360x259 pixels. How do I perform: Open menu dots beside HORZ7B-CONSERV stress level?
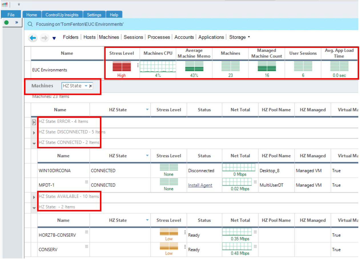pos(185,232)
